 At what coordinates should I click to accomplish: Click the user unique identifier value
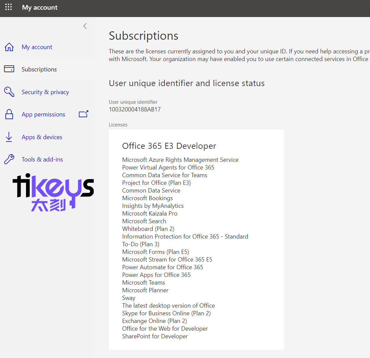click(135, 109)
